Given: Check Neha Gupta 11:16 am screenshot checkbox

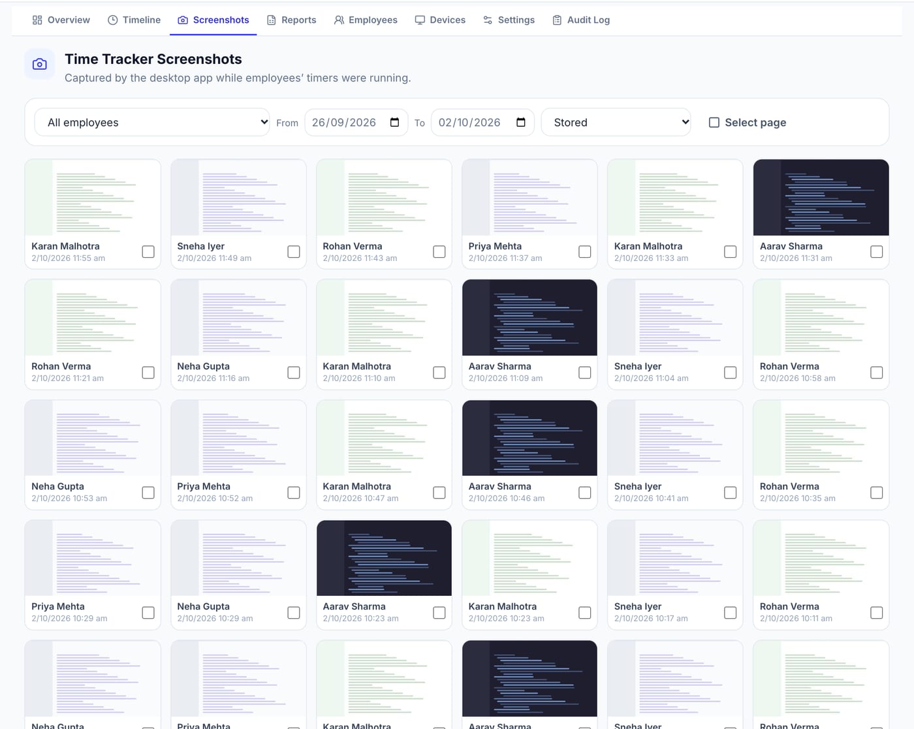Looking at the screenshot, I should click(294, 372).
